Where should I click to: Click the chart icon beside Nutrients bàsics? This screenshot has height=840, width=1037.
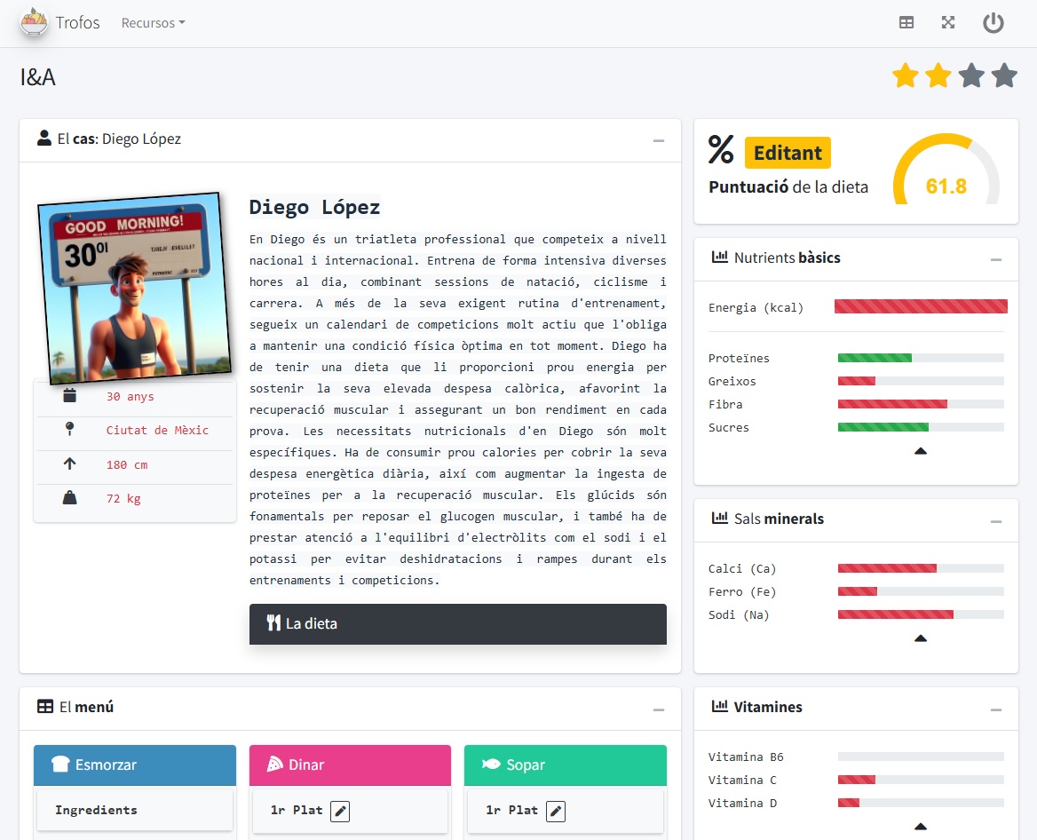(x=719, y=258)
